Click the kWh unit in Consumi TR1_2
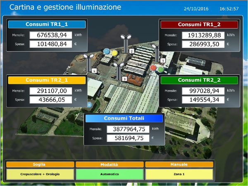The height and width of the screenshot is (186, 248). point(231,35)
